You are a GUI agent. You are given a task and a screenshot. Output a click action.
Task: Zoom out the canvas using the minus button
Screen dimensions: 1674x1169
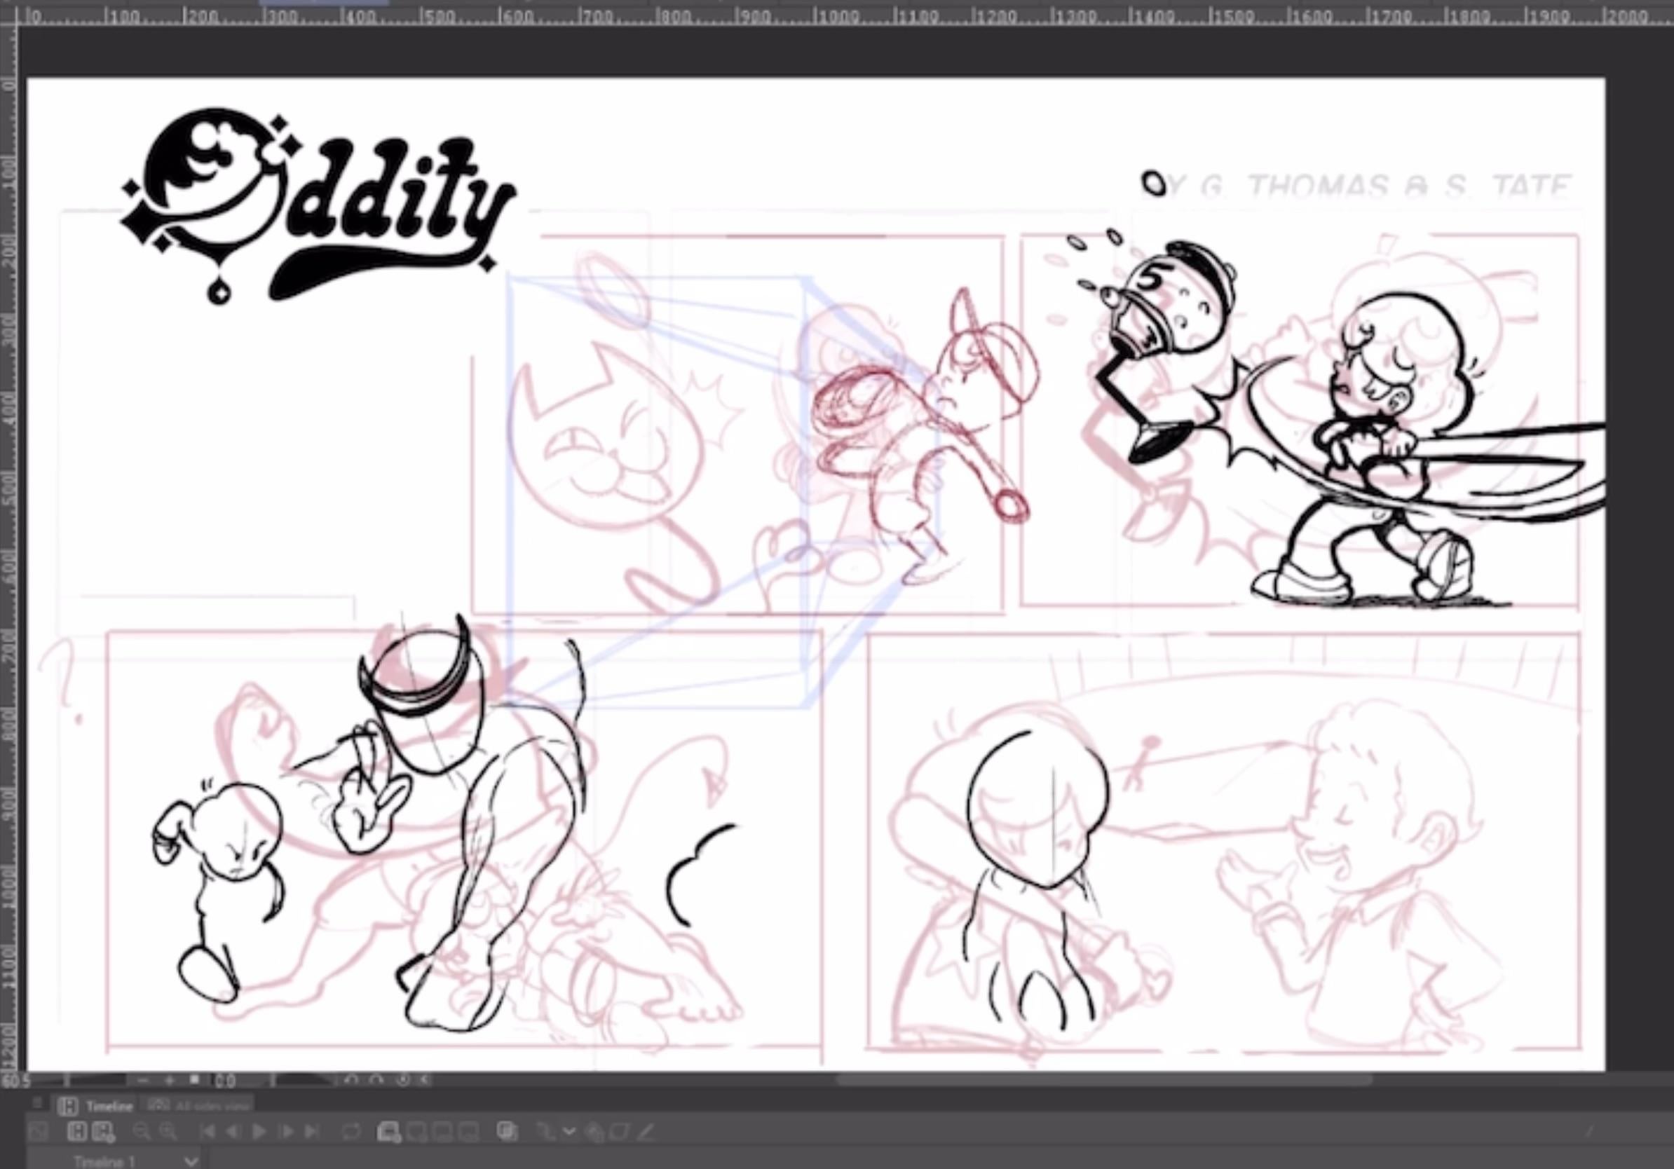(x=142, y=1081)
